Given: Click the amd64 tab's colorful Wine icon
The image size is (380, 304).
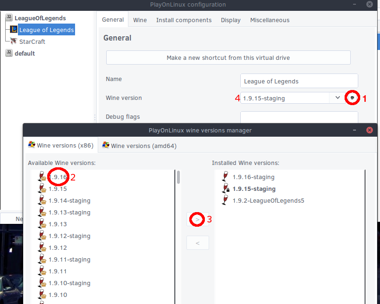Looking at the screenshot, I should pos(106,145).
